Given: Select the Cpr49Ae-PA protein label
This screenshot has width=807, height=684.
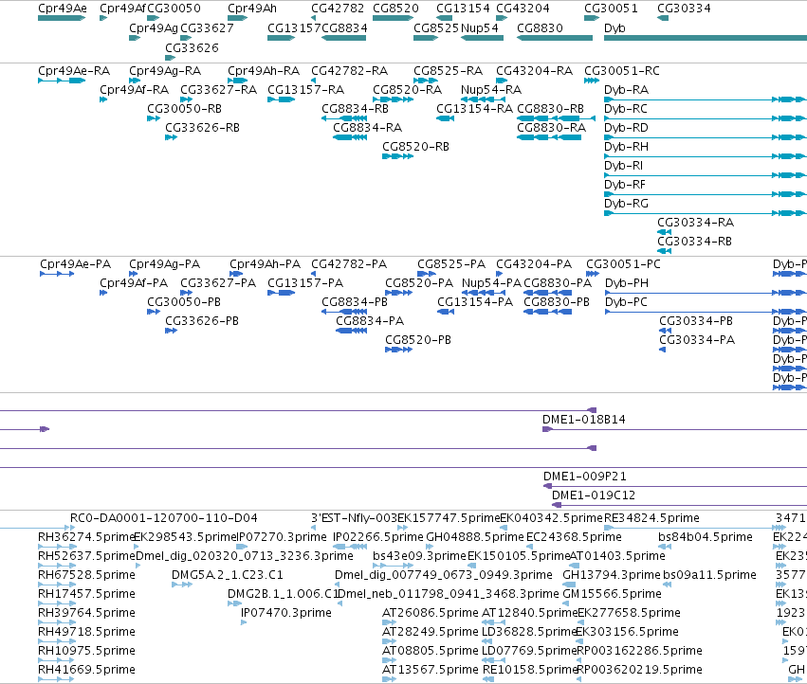Looking at the screenshot, I should (x=75, y=263).
